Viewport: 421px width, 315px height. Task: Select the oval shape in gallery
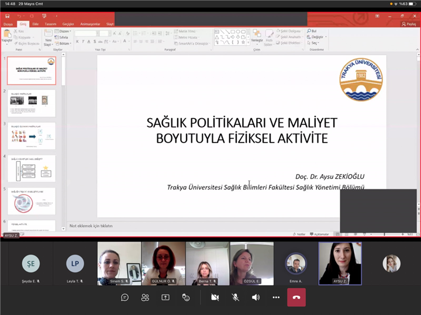[238, 32]
